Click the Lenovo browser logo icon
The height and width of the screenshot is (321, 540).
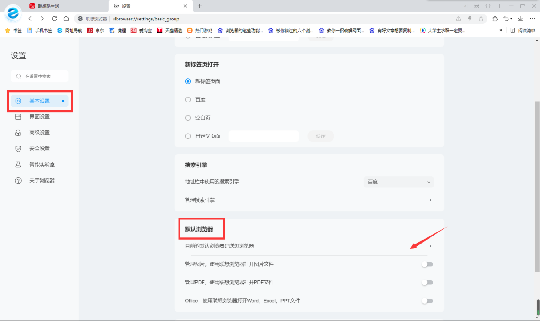(12, 13)
